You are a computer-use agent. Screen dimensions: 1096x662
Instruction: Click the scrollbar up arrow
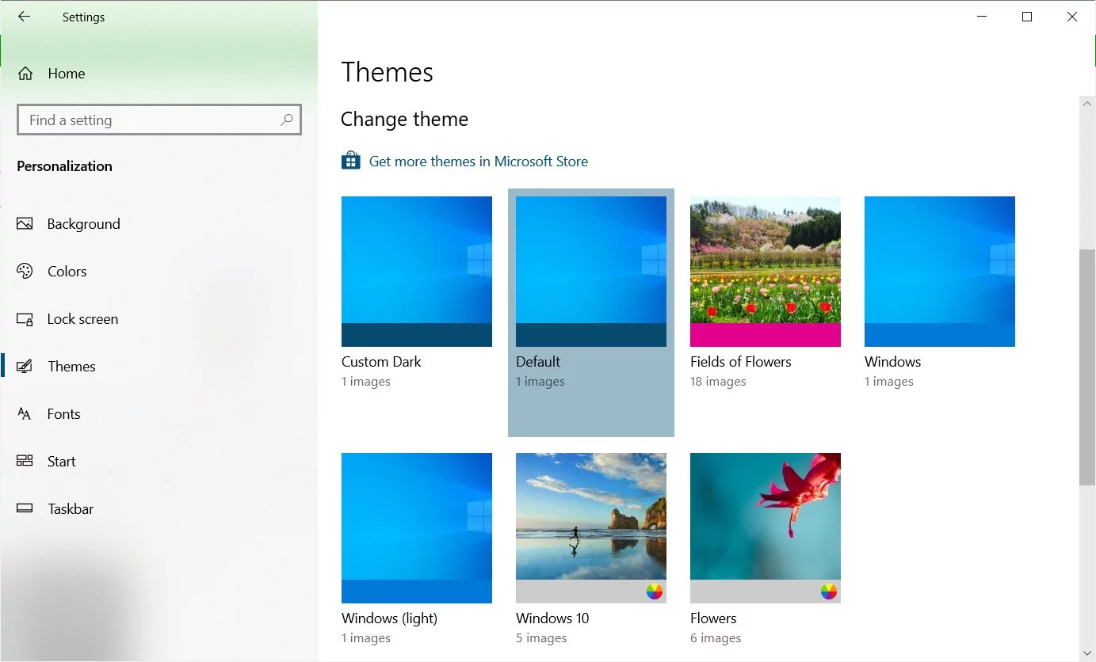click(1087, 105)
